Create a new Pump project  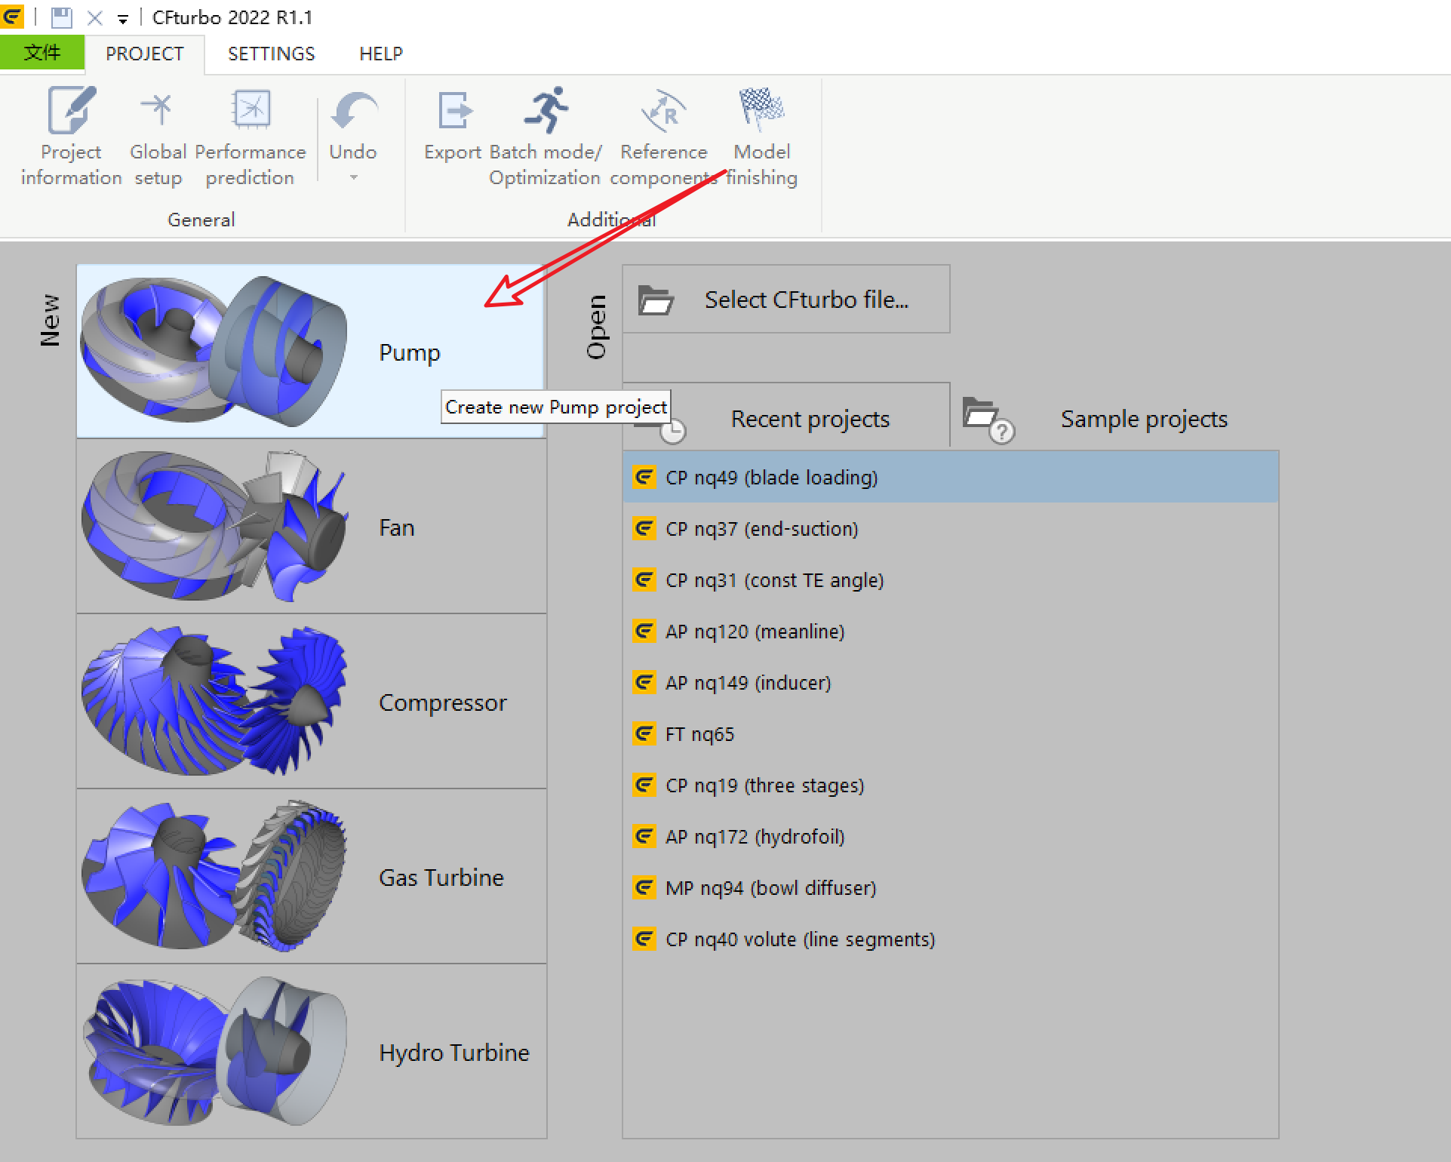[311, 351]
